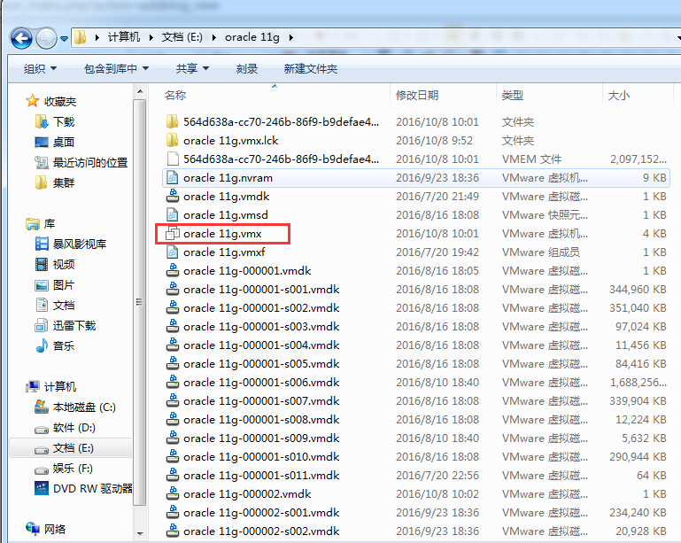Screen dimensions: 681x543
Task: Expand the arrow after 计算机 in address bar
Action: click(151, 37)
